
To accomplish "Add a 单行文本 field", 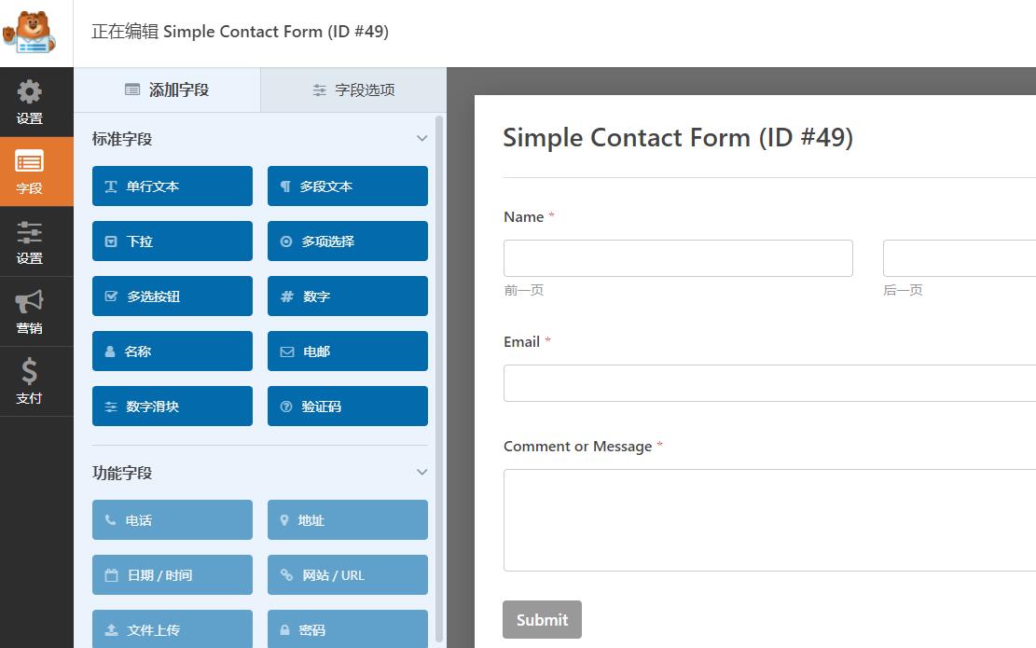I will 173,186.
